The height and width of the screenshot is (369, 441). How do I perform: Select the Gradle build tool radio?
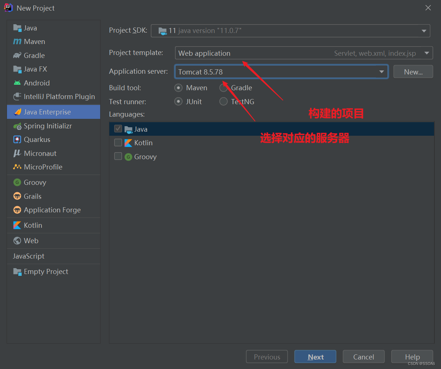[x=223, y=88]
